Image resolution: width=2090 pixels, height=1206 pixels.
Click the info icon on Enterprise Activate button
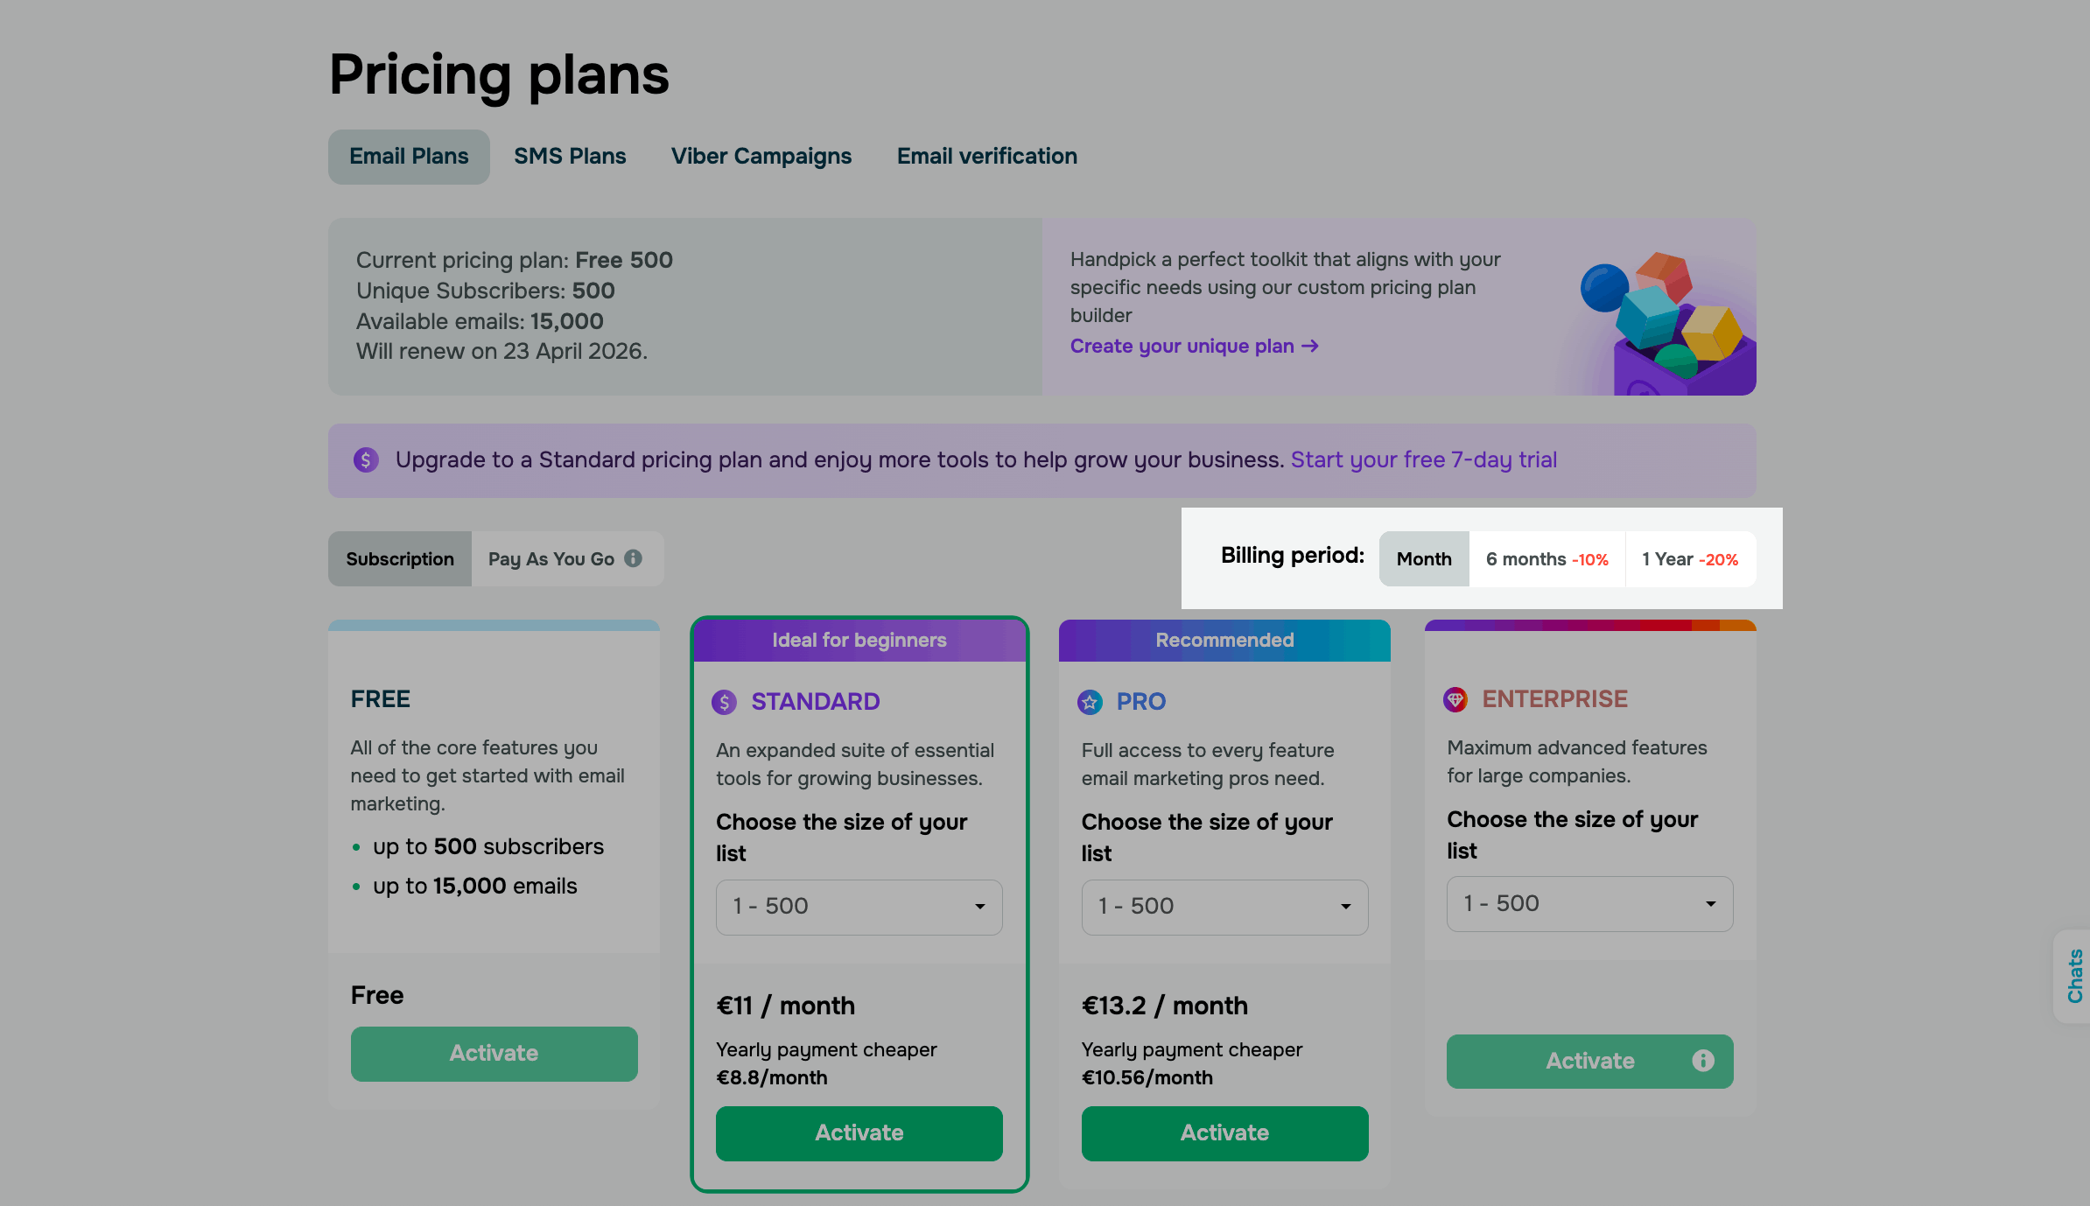point(1702,1061)
